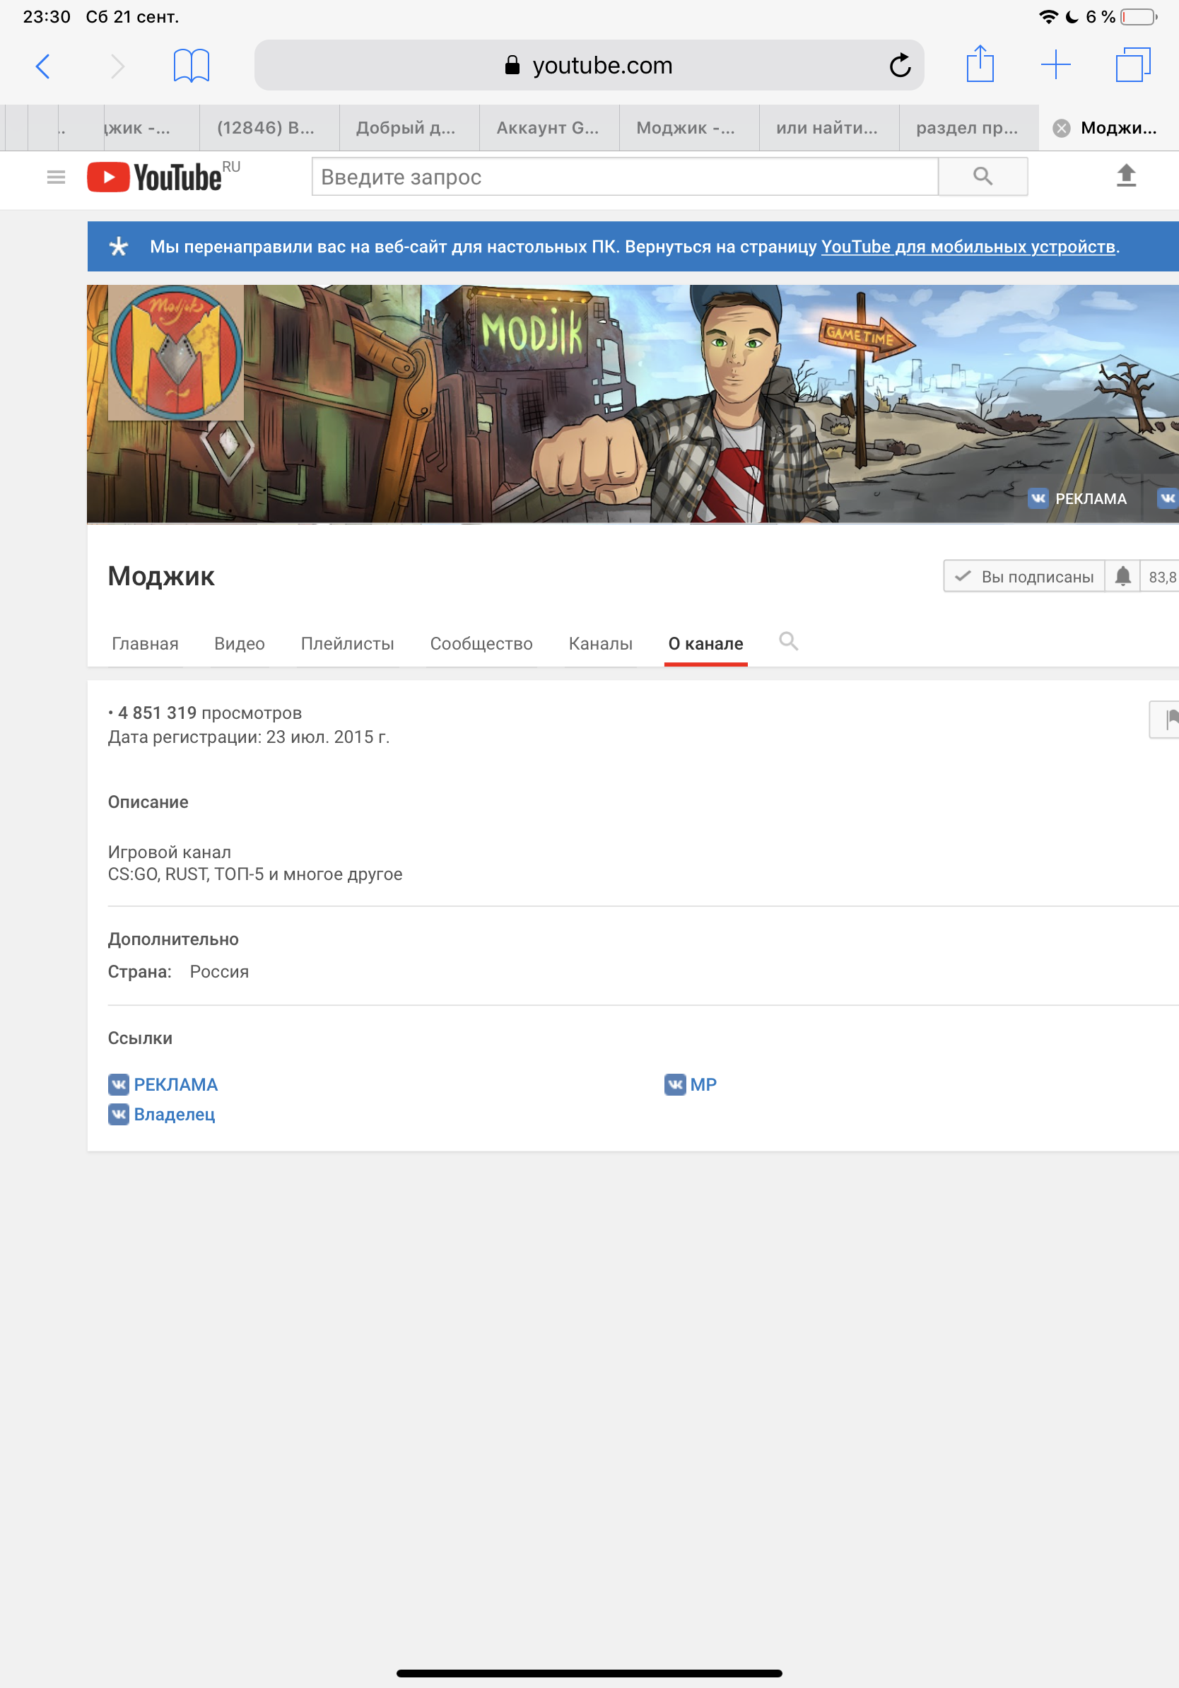Click the VK РЕКЛАМА link on the banner

1077,498
